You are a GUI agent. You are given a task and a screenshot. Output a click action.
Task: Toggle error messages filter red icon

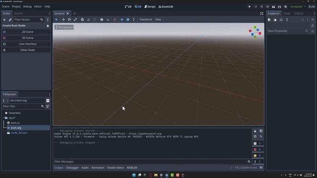click(x=258, y=149)
